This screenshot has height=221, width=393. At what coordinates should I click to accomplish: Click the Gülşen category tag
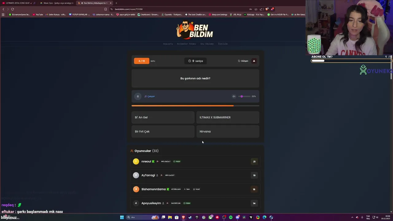(x=243, y=61)
